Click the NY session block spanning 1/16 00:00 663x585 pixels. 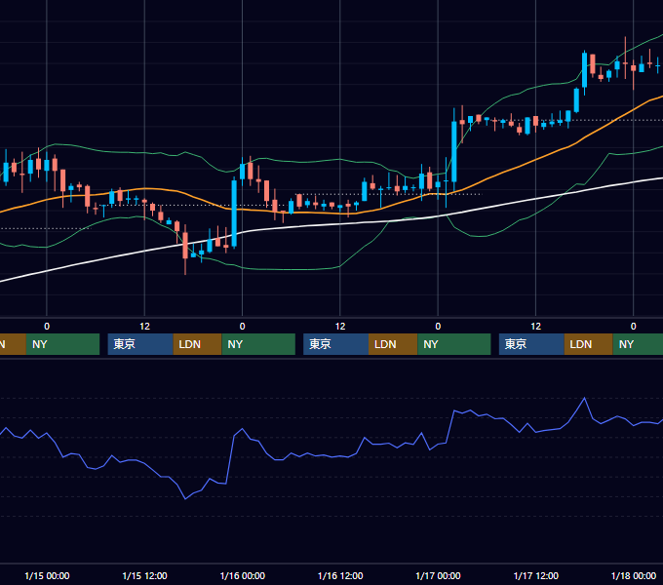[258, 344]
